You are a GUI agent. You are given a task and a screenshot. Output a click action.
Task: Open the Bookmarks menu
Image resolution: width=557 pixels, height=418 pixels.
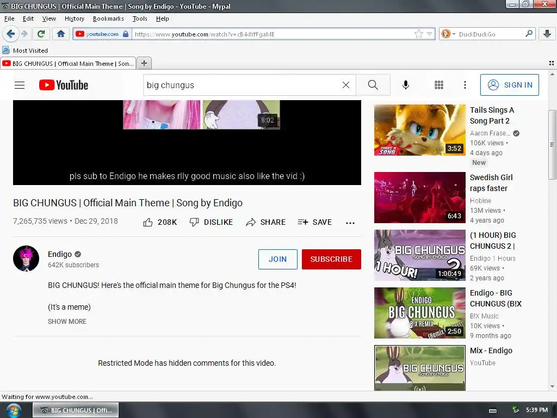108,19
